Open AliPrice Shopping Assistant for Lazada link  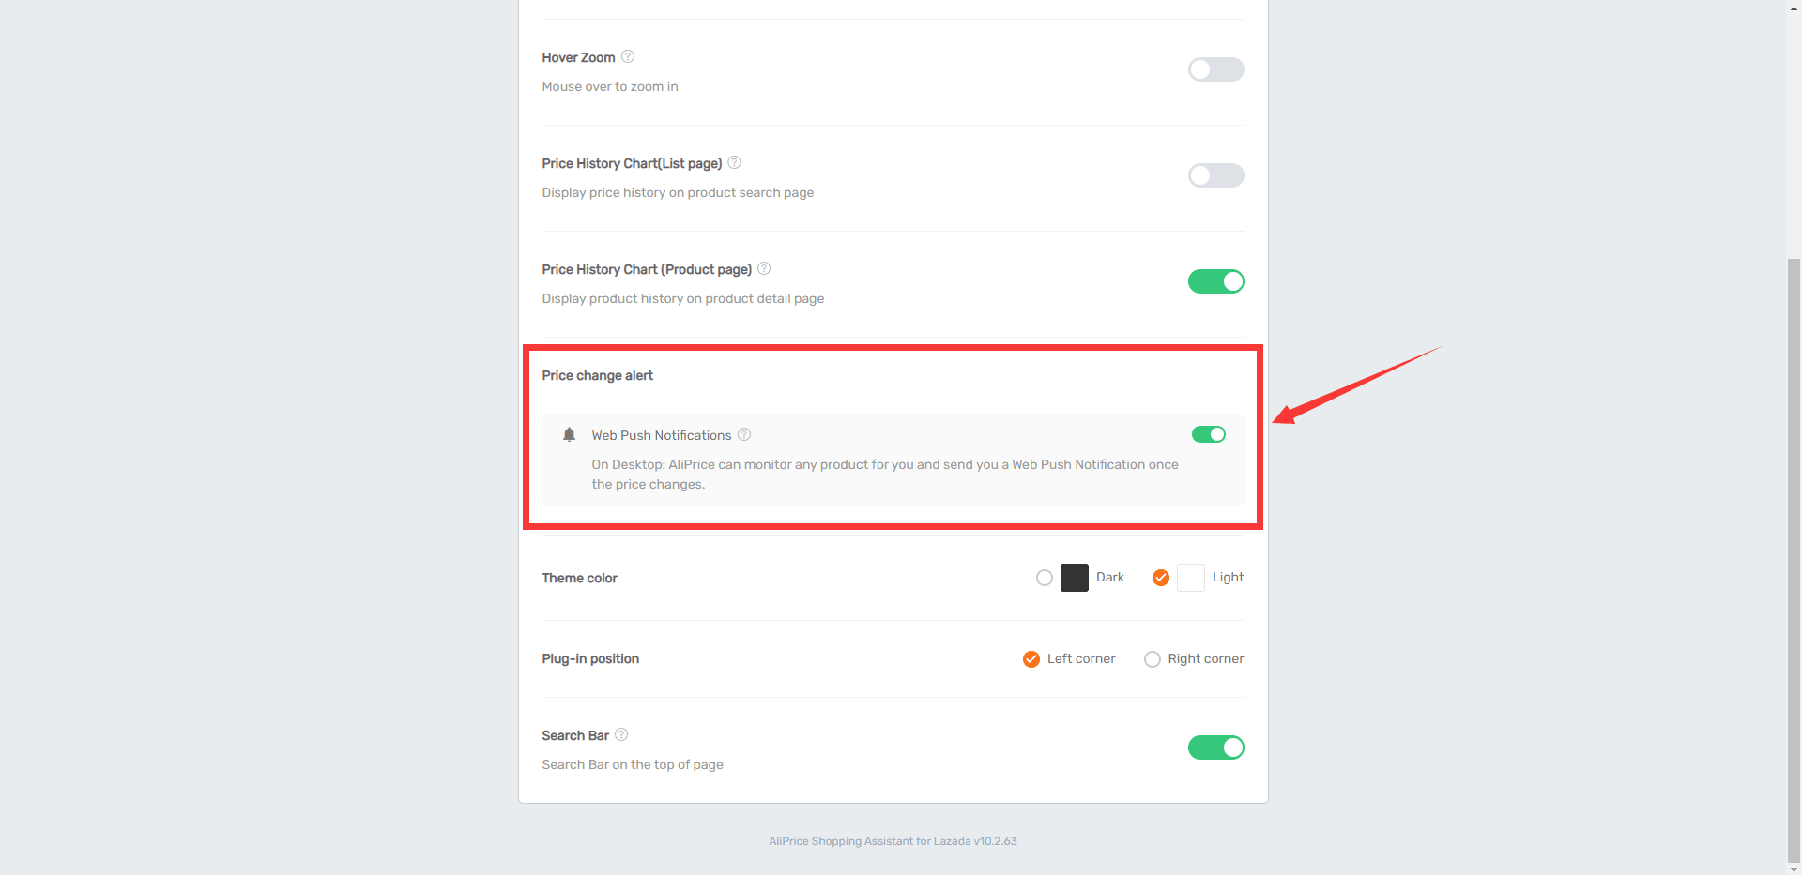pyautogui.click(x=893, y=841)
